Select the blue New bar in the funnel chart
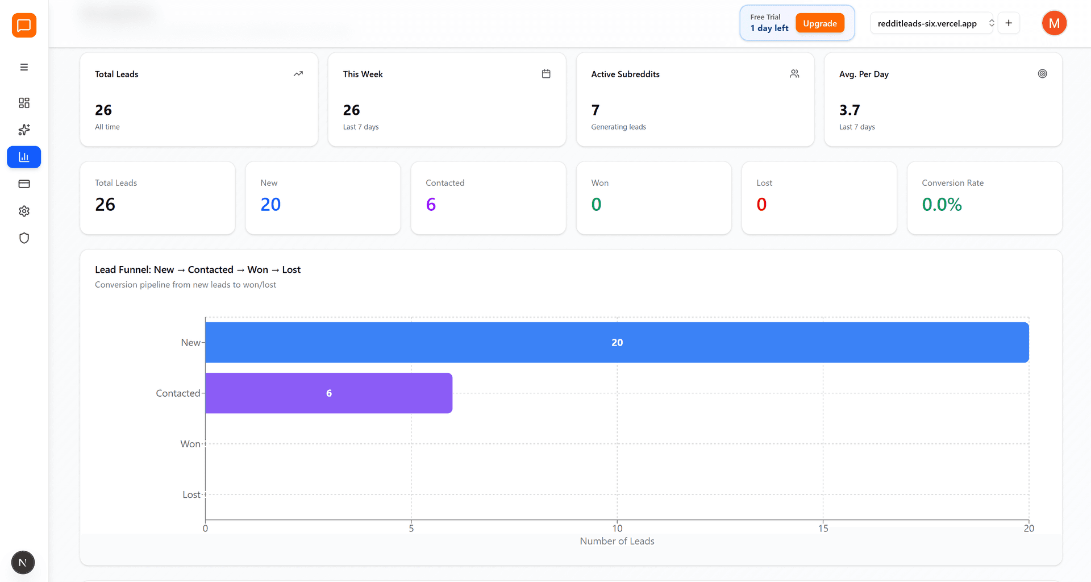 coord(617,342)
